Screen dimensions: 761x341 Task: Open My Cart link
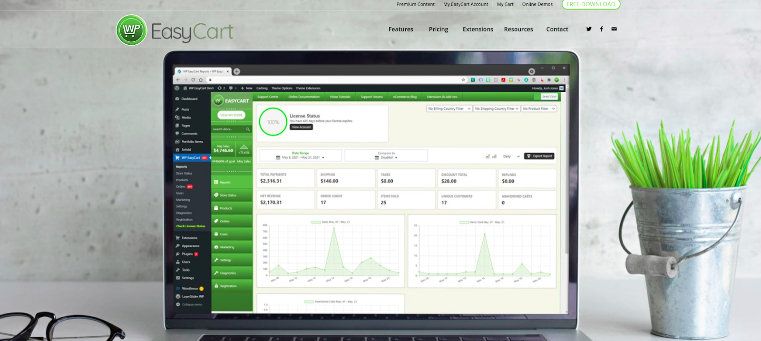click(505, 4)
